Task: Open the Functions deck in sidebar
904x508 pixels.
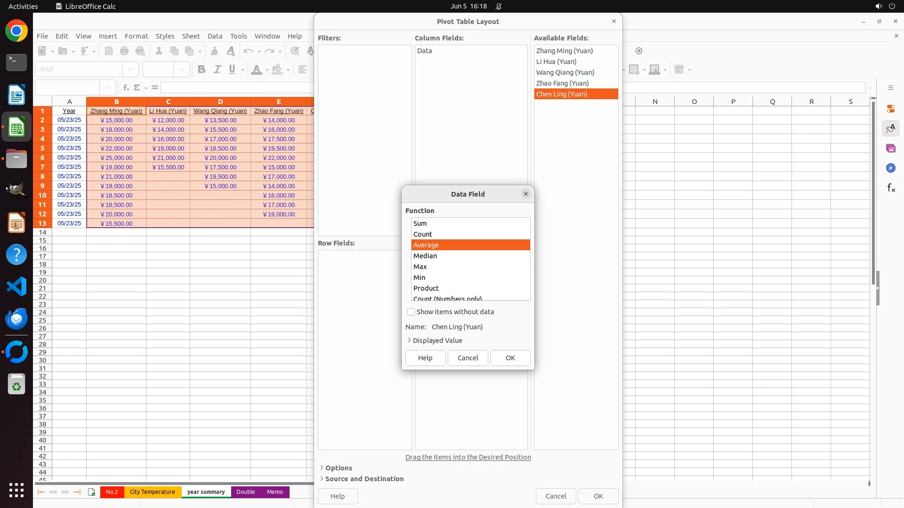Action: click(x=890, y=188)
